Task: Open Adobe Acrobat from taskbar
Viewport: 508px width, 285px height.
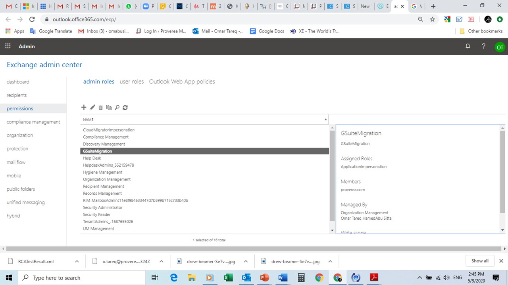Action: [x=374, y=277]
